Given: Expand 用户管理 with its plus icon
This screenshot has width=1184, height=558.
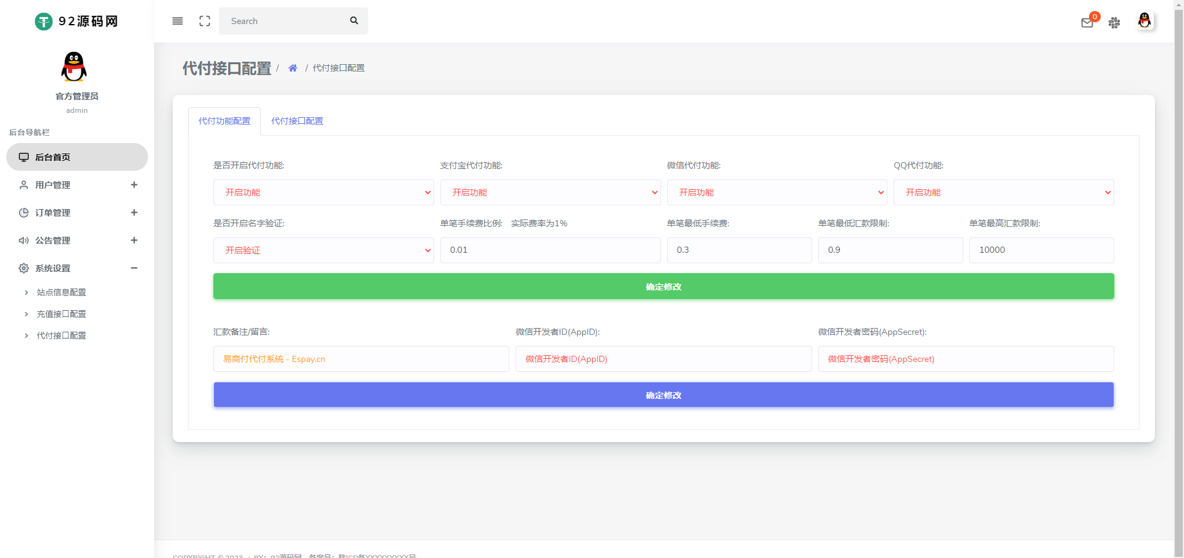Looking at the screenshot, I should pyautogui.click(x=134, y=185).
